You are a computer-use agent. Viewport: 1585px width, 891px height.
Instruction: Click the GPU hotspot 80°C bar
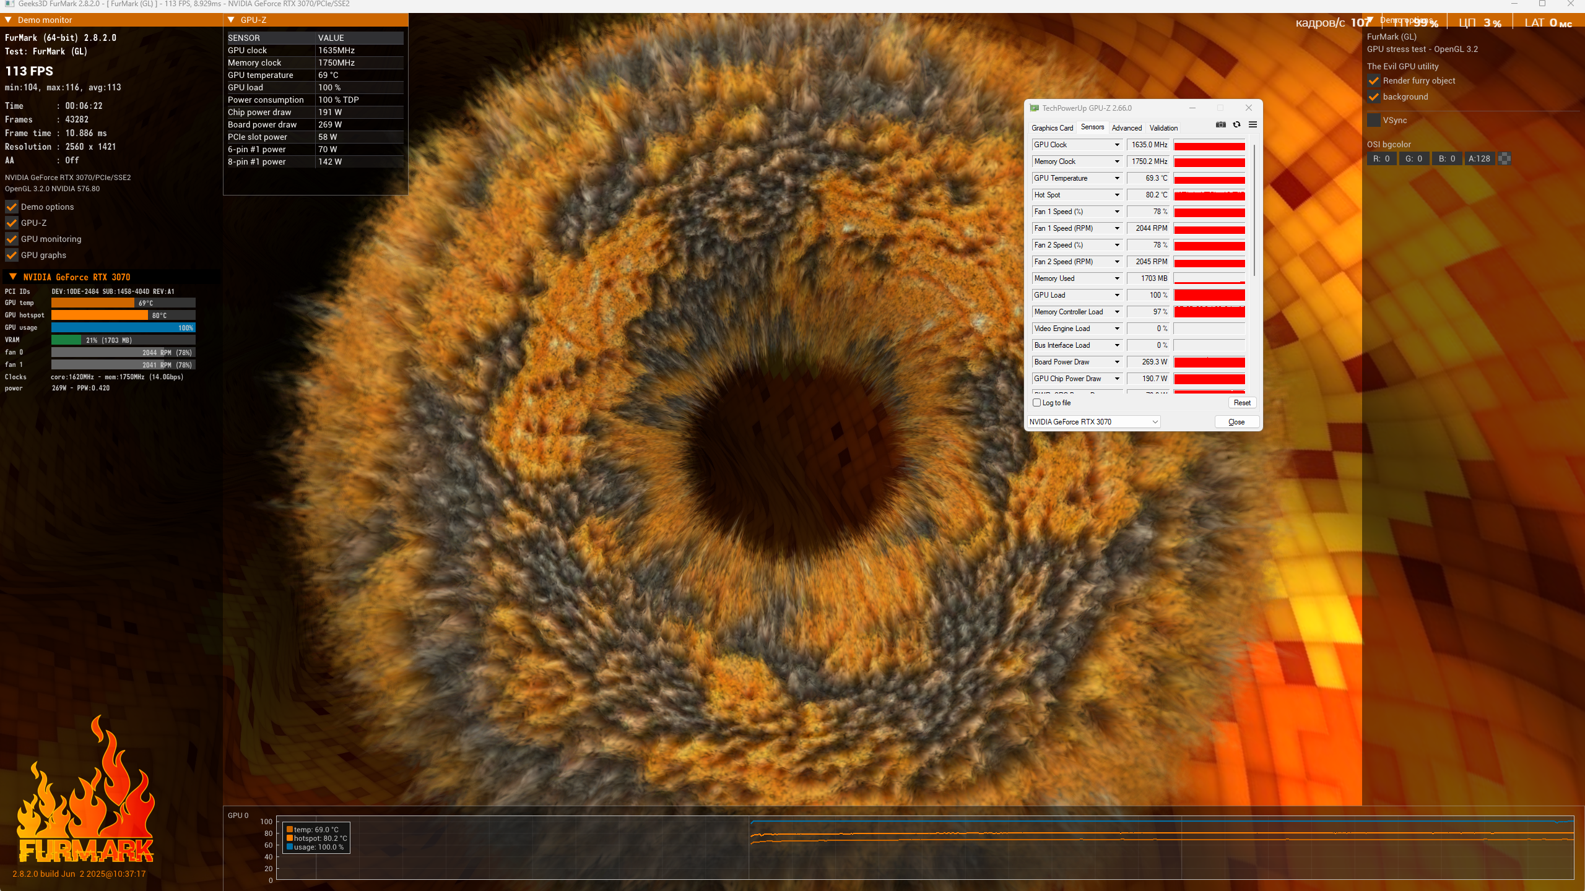[x=123, y=316]
